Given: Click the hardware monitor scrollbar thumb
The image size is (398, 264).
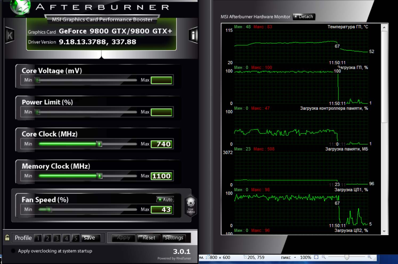Looking at the screenshot, I should coord(384,77).
